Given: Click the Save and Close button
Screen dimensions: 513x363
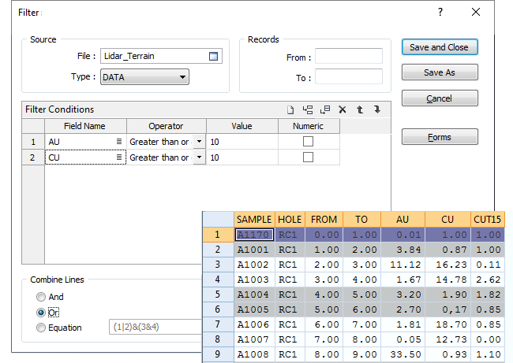Looking at the screenshot, I should click(x=439, y=47).
